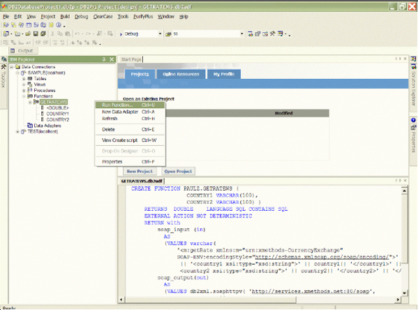The image size is (418, 310).
Task: Expand the Procedures node
Action: pos(24,91)
